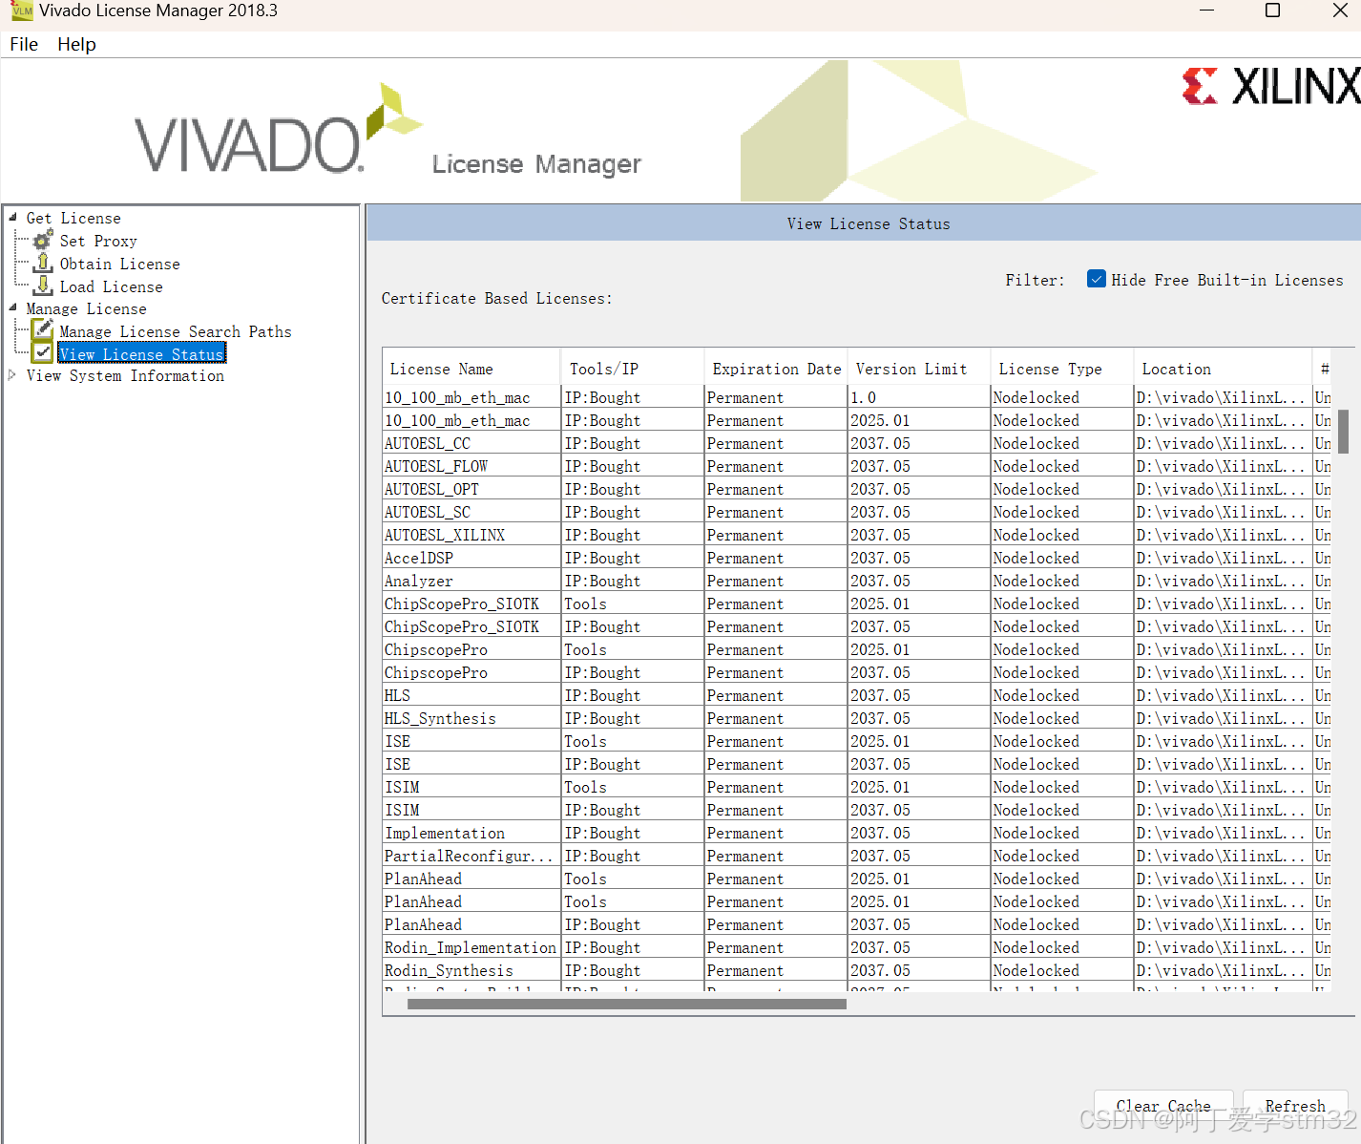Viewport: 1361px width, 1144px height.
Task: Select the PartialReconfigur... license row
Action: coord(857,856)
